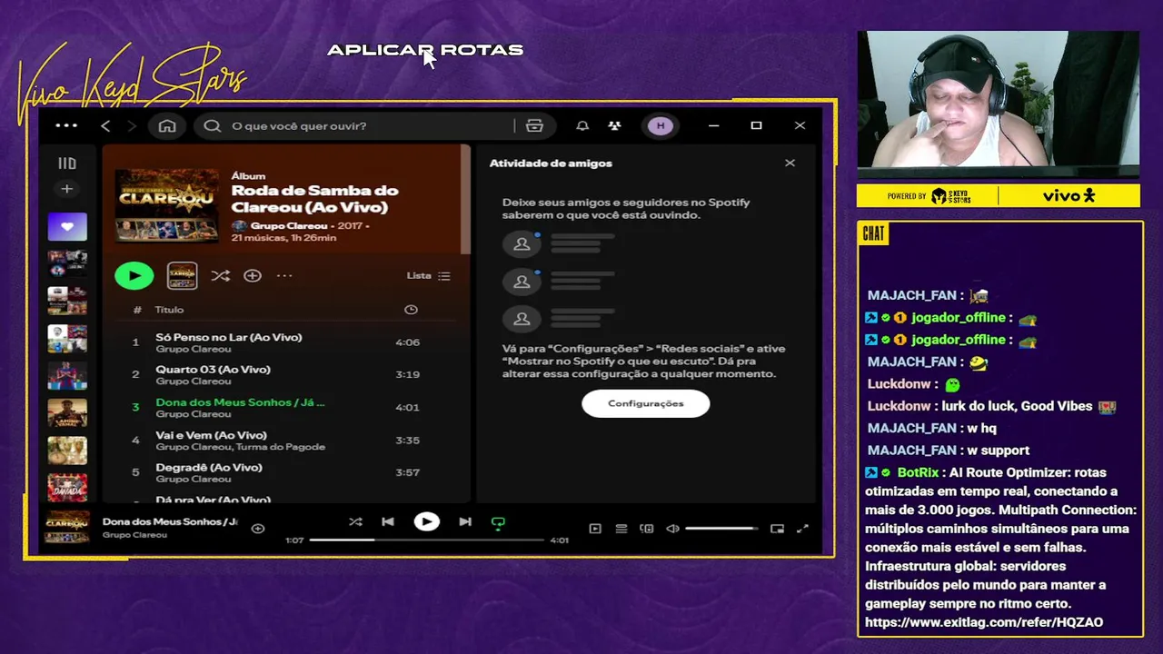The height and width of the screenshot is (654, 1163).
Task: Go back with the left arrow
Action: click(105, 125)
